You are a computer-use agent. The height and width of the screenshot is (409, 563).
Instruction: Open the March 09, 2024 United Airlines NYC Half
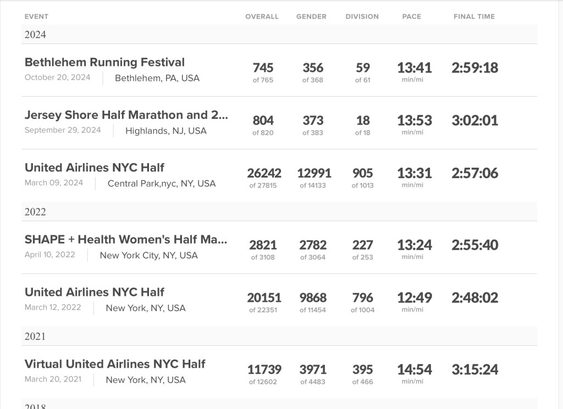[95, 168]
